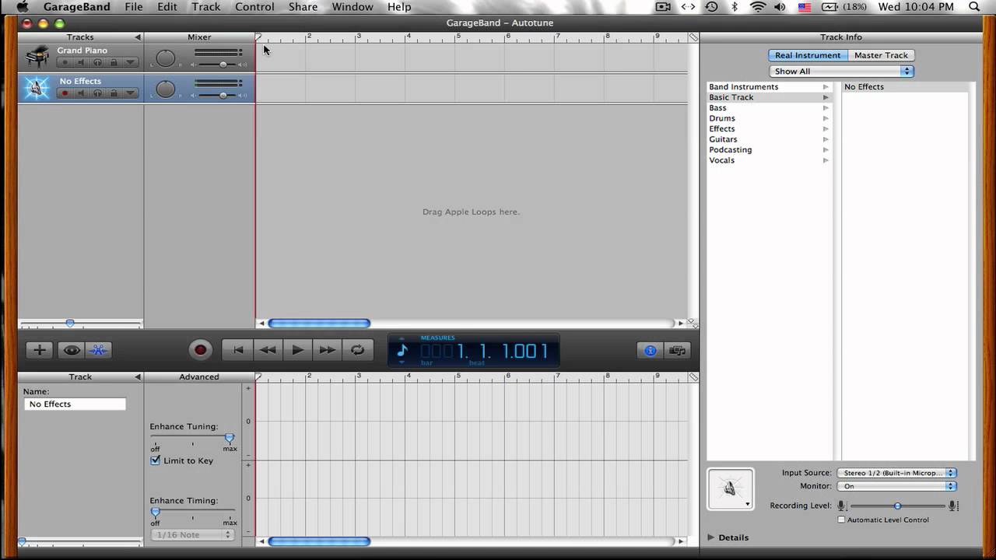Screen dimensions: 996x560
Task: Disable record-enable on No Effects track
Action: coord(65,93)
